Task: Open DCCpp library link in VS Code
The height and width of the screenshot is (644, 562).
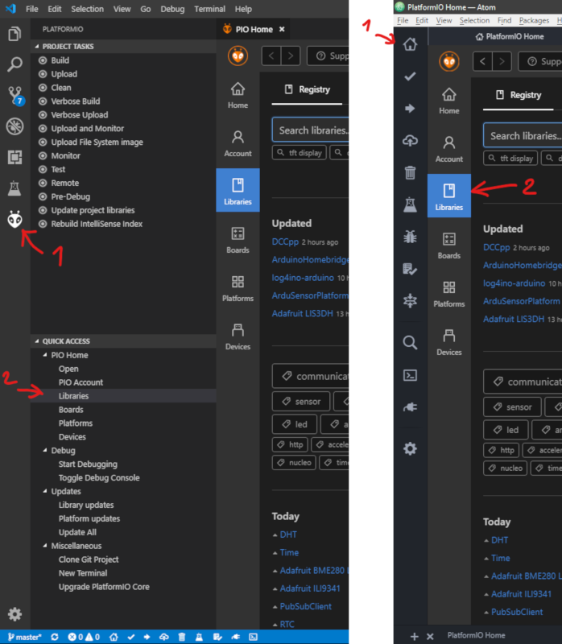Action: pos(285,242)
